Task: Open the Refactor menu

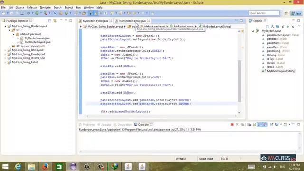Action: 32,8
